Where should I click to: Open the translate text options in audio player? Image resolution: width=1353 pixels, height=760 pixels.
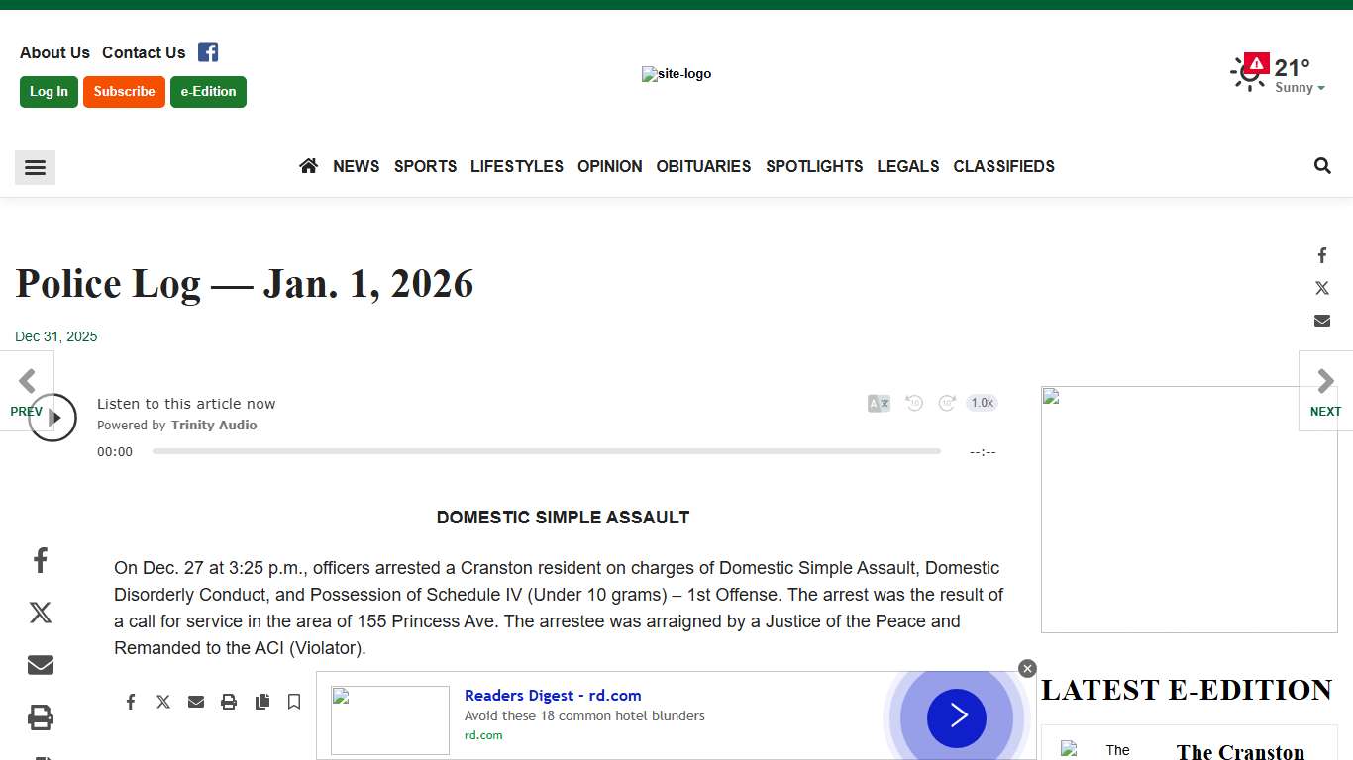[878, 403]
